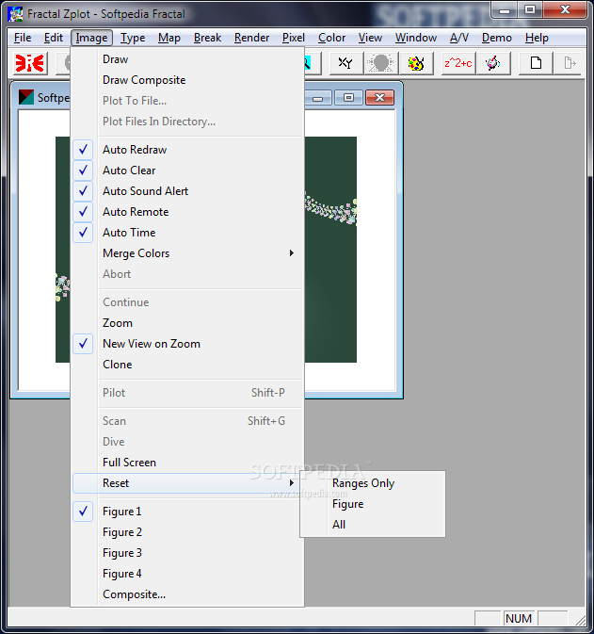
Task: Click the main window resize grip
Action: click(580, 620)
